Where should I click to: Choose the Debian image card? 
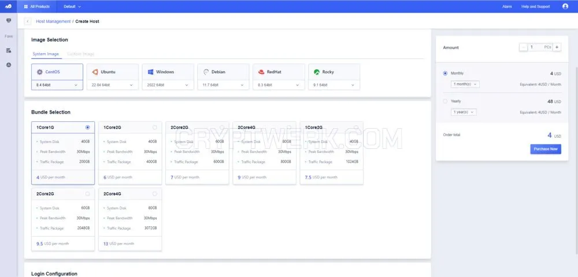[223, 77]
